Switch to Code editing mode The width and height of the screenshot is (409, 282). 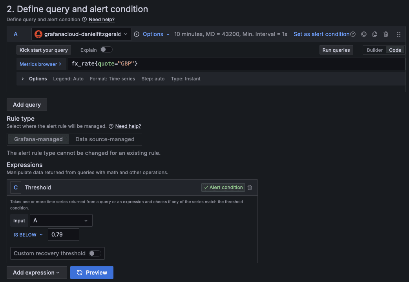point(395,50)
